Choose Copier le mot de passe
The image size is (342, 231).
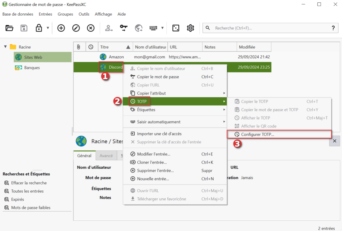coord(158,77)
